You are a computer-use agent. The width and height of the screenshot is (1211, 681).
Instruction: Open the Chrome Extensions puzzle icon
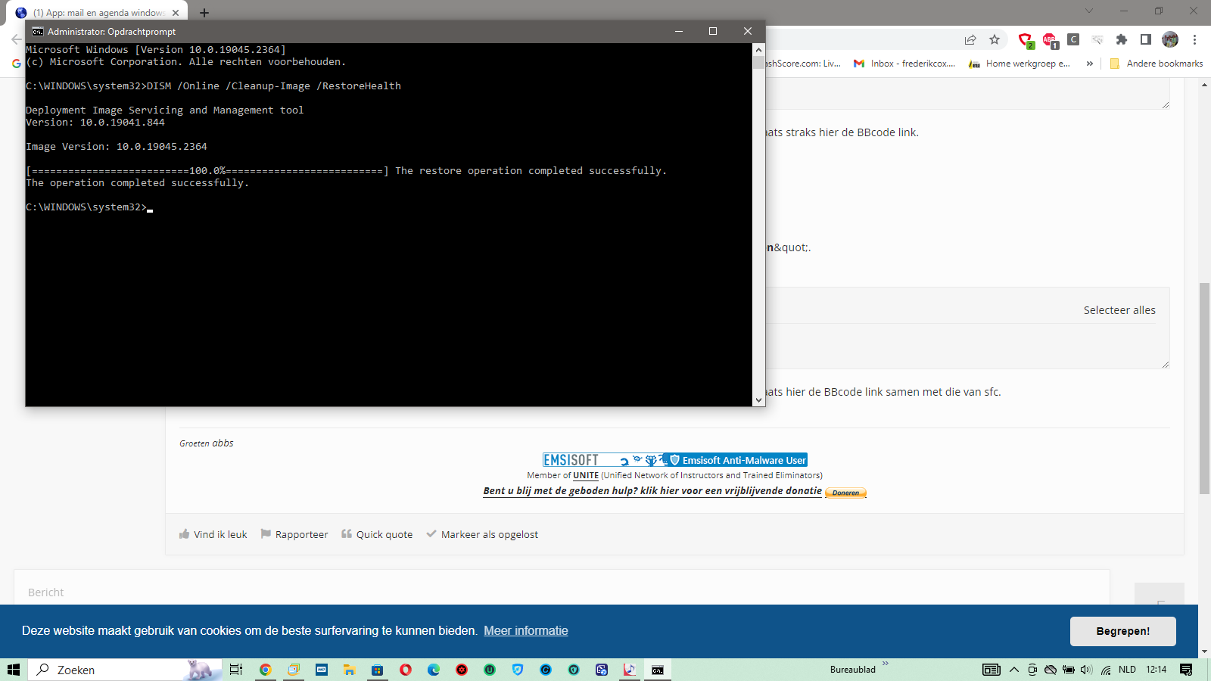[1122, 40]
